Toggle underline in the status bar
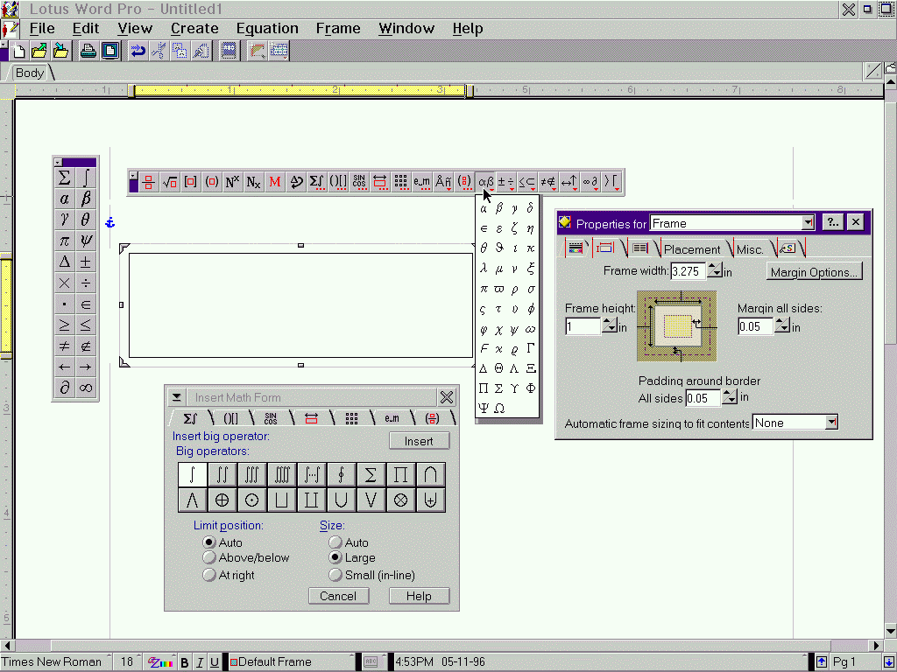This screenshot has width=897, height=672. click(x=215, y=662)
